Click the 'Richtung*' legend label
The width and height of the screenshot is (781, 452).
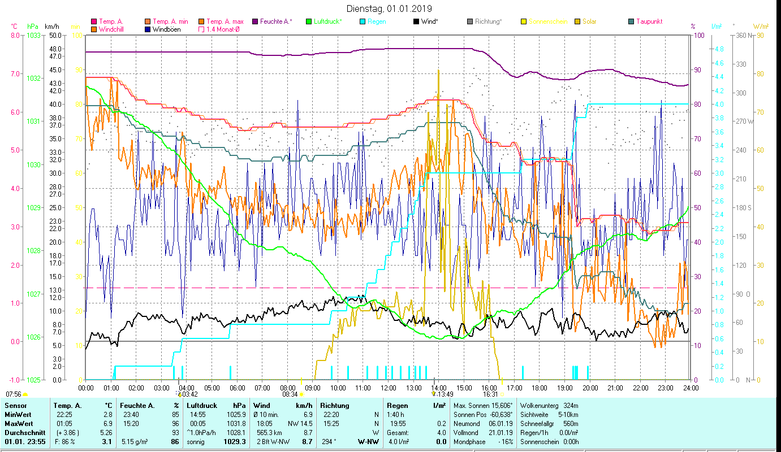(489, 21)
